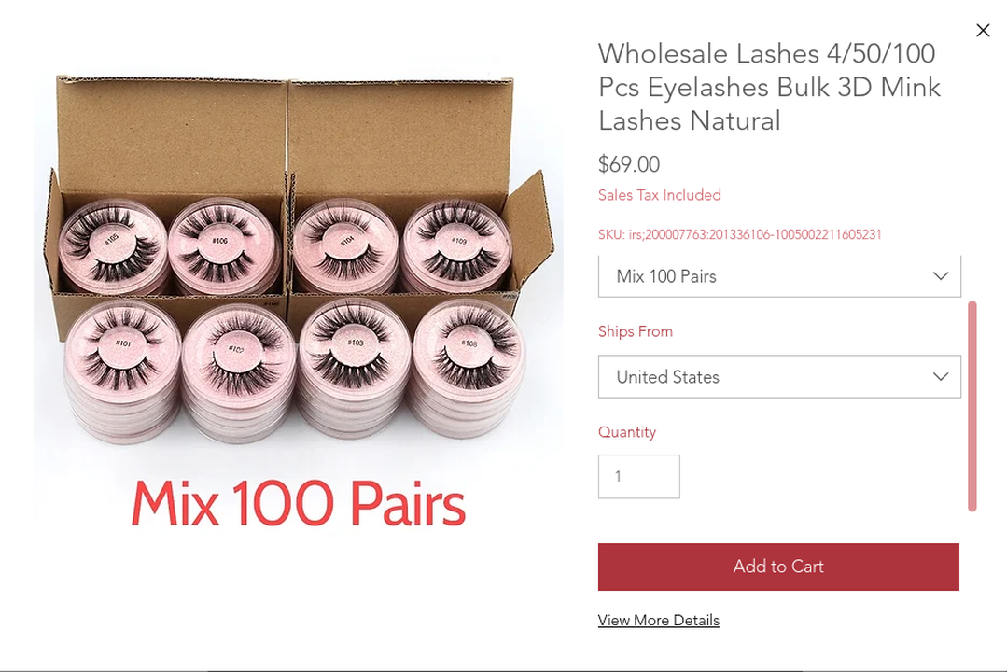Open the Mix 100 Pairs variant dropdown
Viewport: 1007px width, 672px height.
779,276
